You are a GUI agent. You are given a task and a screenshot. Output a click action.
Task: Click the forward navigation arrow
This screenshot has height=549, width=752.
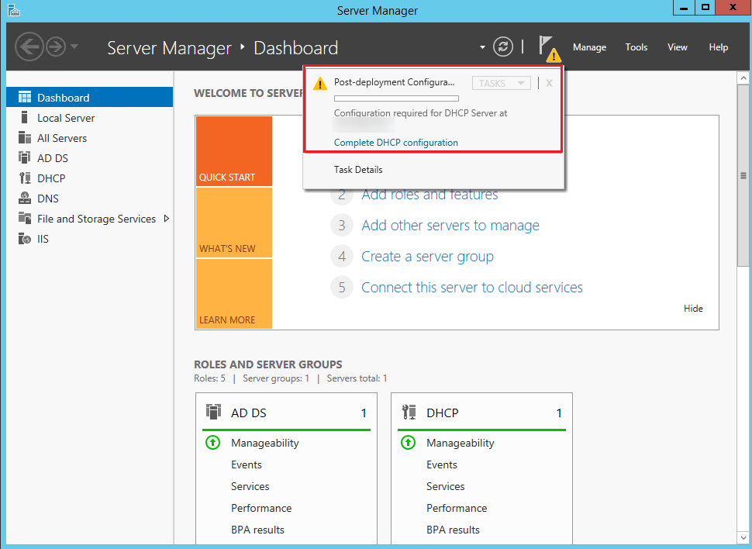[x=56, y=47]
